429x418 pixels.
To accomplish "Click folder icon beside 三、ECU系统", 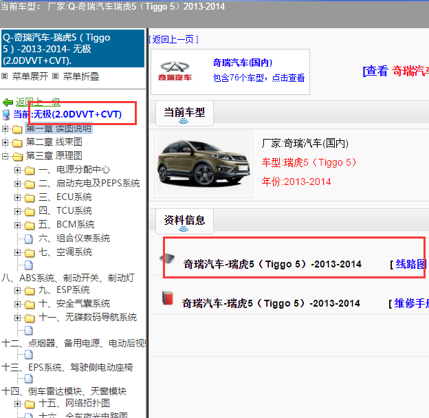I will pos(30,198).
